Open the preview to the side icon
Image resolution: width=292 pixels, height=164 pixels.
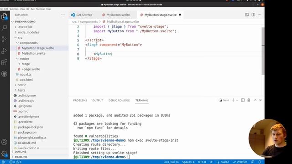pos(247,15)
